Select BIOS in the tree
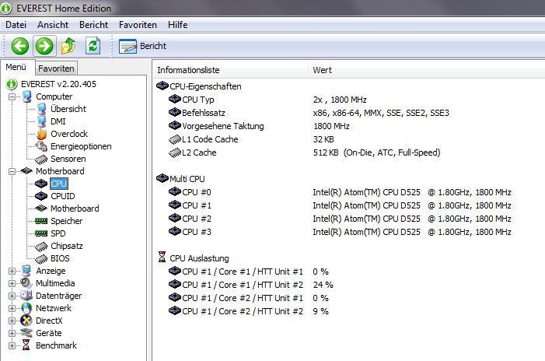This screenshot has height=361, width=545. [60, 258]
